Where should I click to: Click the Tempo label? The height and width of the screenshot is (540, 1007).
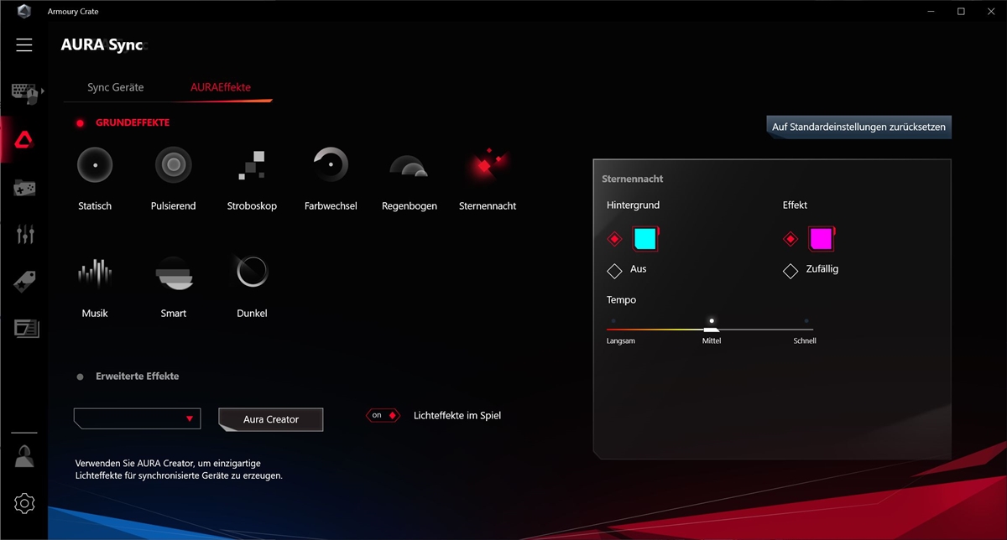[622, 300]
